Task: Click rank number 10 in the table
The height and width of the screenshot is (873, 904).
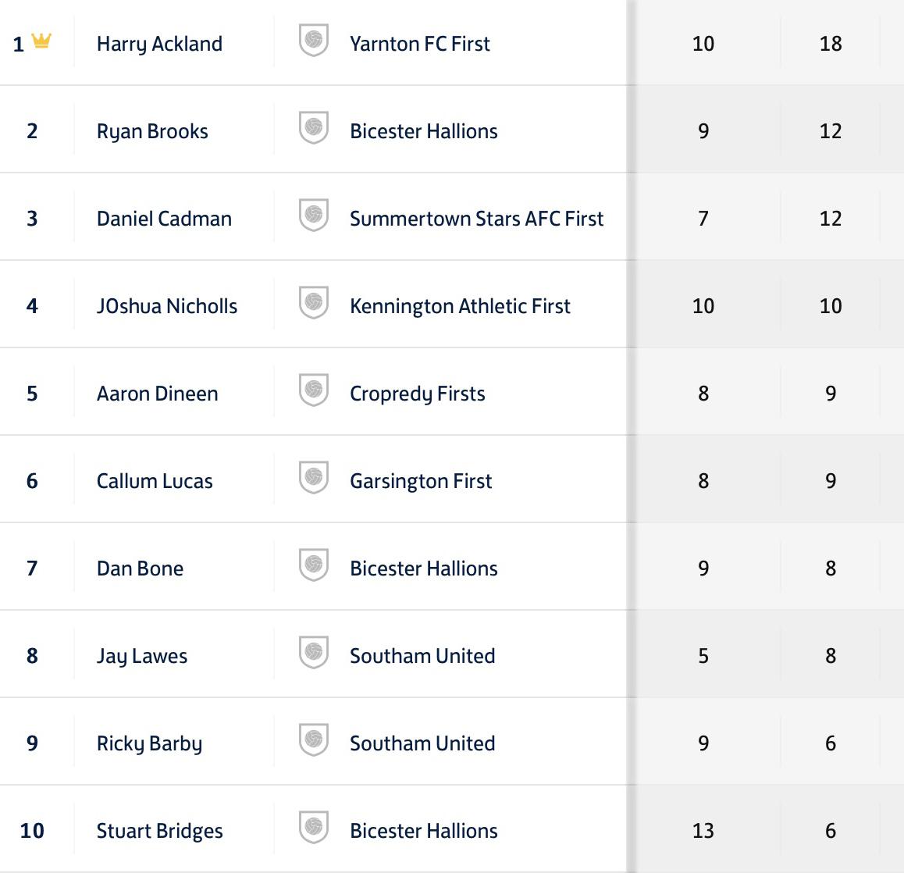Action: tap(32, 831)
